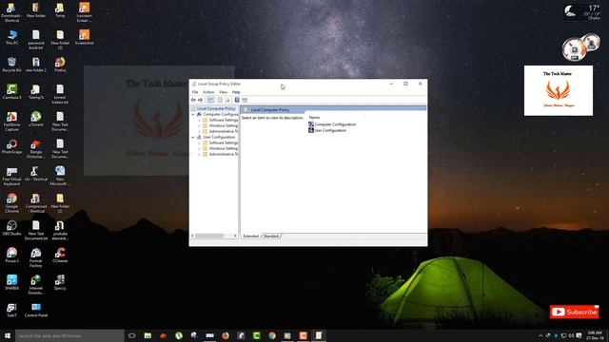The height and width of the screenshot is (342, 609).
Task: Click the Back arrow toolbar icon
Action: pos(193,100)
